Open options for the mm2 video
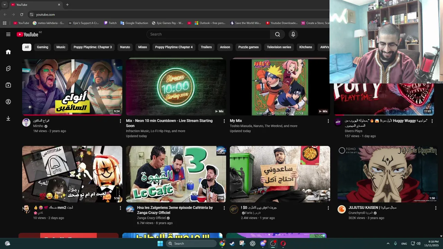The height and width of the screenshot is (249, 443). (120, 208)
